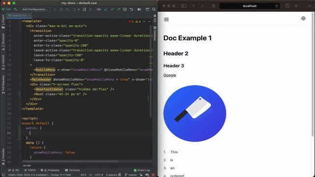The image size is (315, 177).
Task: Click the tool windows toggle icon in status bar corner
Action: [x=3, y=175]
